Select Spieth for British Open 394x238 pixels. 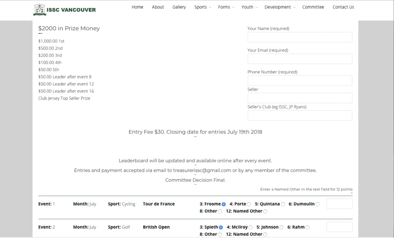tap(221, 228)
